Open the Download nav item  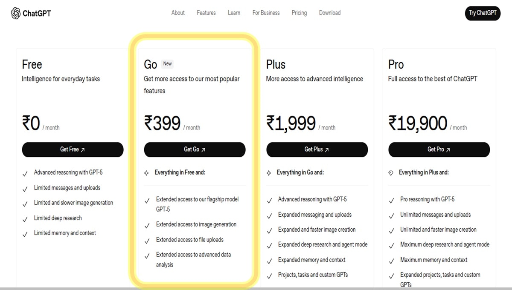click(329, 13)
